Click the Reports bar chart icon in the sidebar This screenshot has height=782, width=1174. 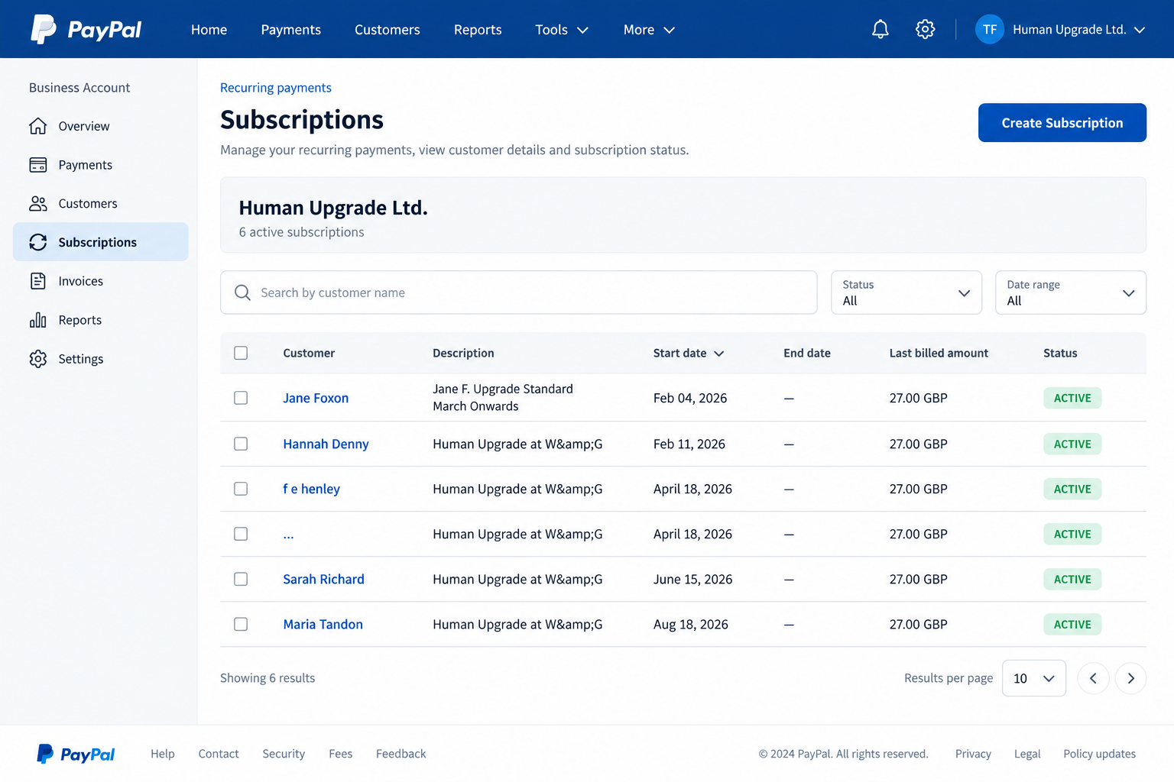tap(38, 320)
